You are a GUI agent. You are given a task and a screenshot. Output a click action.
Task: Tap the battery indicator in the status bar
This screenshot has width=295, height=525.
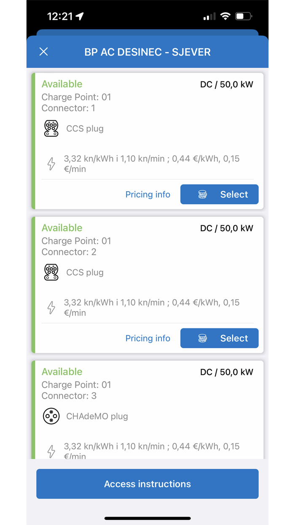243,16
